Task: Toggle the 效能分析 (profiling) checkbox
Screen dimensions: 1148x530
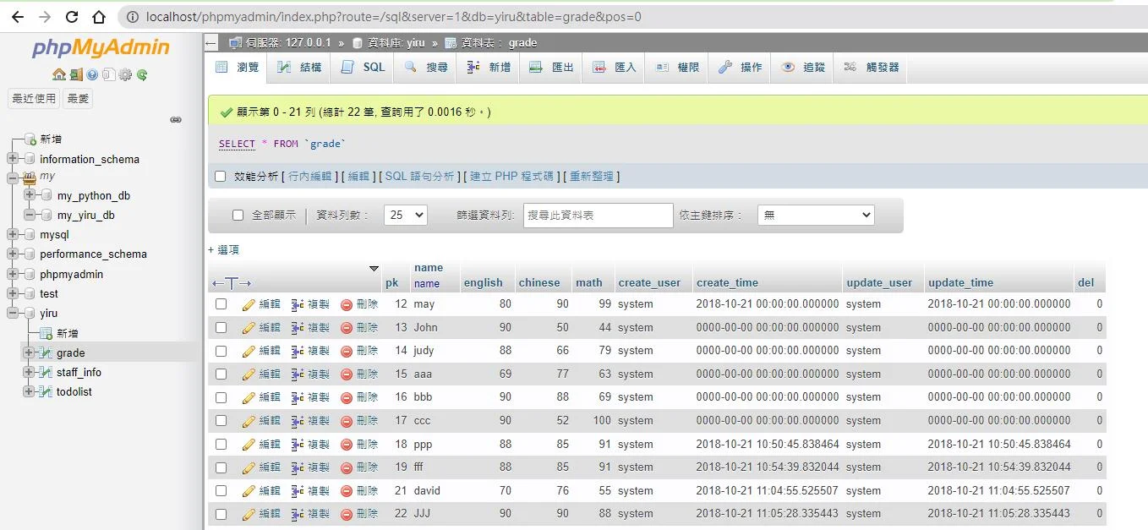Action: pyautogui.click(x=221, y=177)
